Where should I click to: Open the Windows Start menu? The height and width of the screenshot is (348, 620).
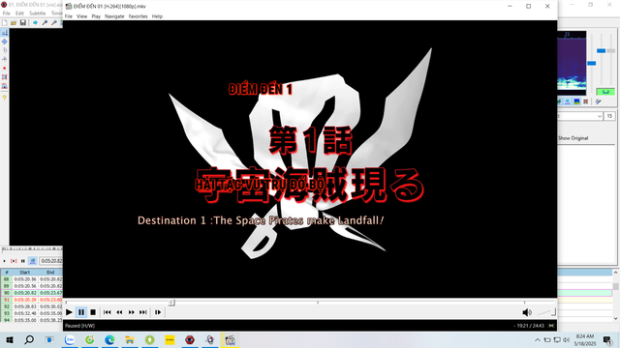pos(10,339)
